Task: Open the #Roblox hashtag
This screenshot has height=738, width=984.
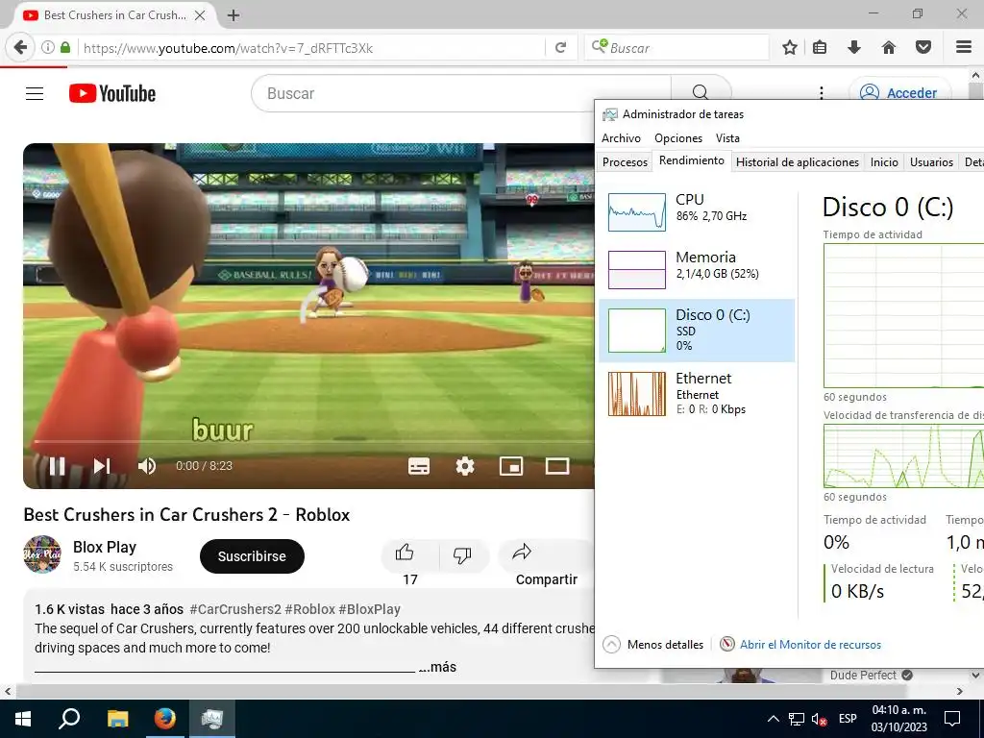Action: pyautogui.click(x=310, y=609)
